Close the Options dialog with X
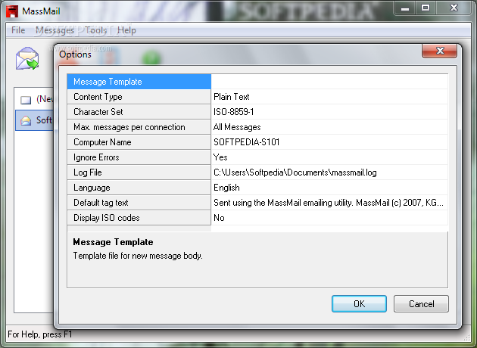Image resolution: width=477 pixels, height=348 pixels. point(440,51)
